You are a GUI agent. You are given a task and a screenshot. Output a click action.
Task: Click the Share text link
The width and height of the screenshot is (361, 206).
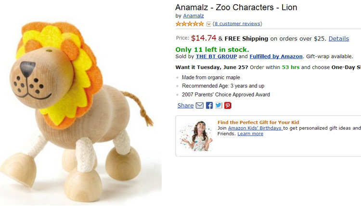point(185,106)
